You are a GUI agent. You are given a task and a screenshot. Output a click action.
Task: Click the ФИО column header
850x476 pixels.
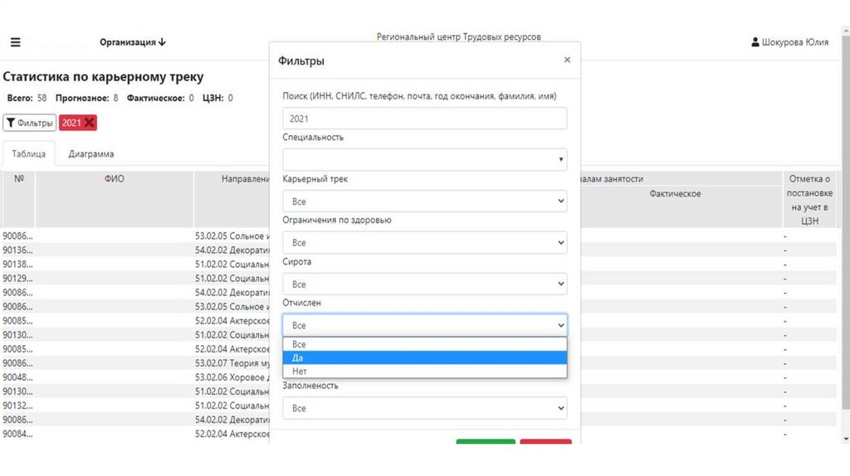[x=114, y=179]
